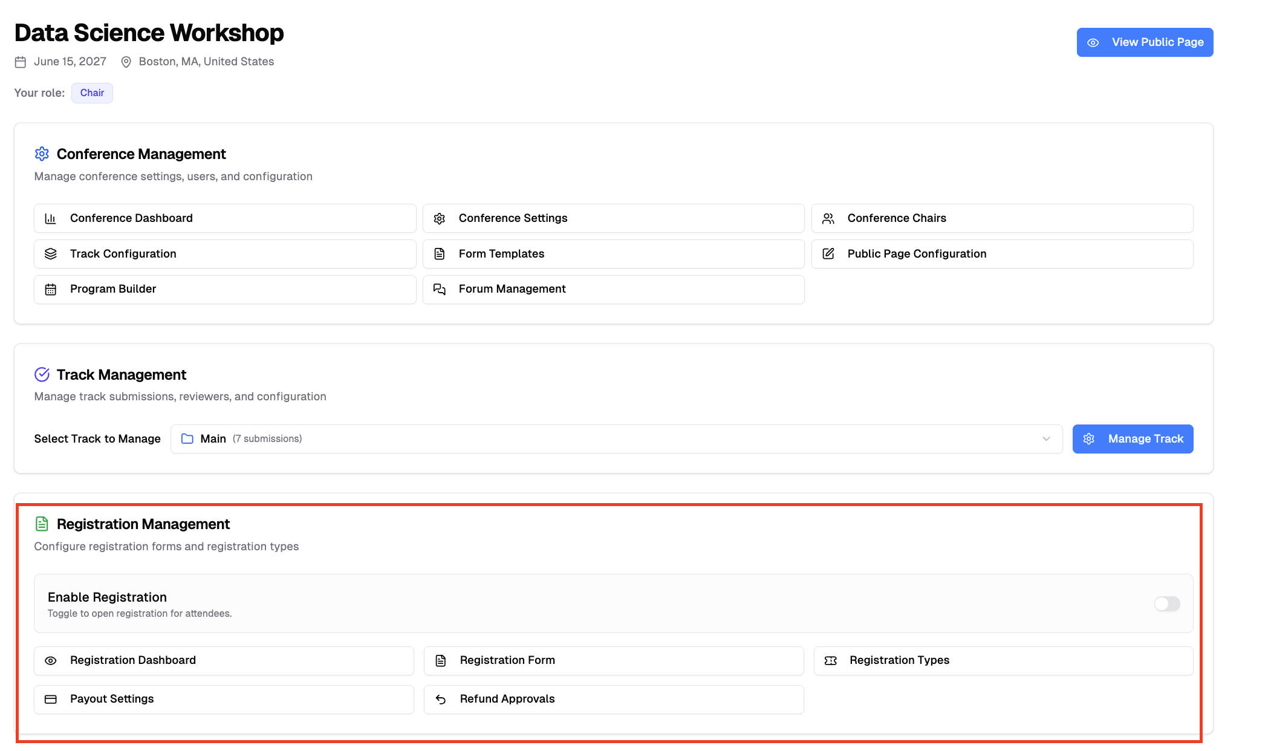
Task: Click the Registration Management document icon
Action: [x=42, y=524]
